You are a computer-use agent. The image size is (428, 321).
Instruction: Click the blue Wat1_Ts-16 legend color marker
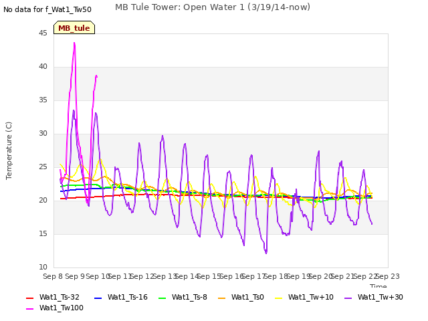pos(98,298)
